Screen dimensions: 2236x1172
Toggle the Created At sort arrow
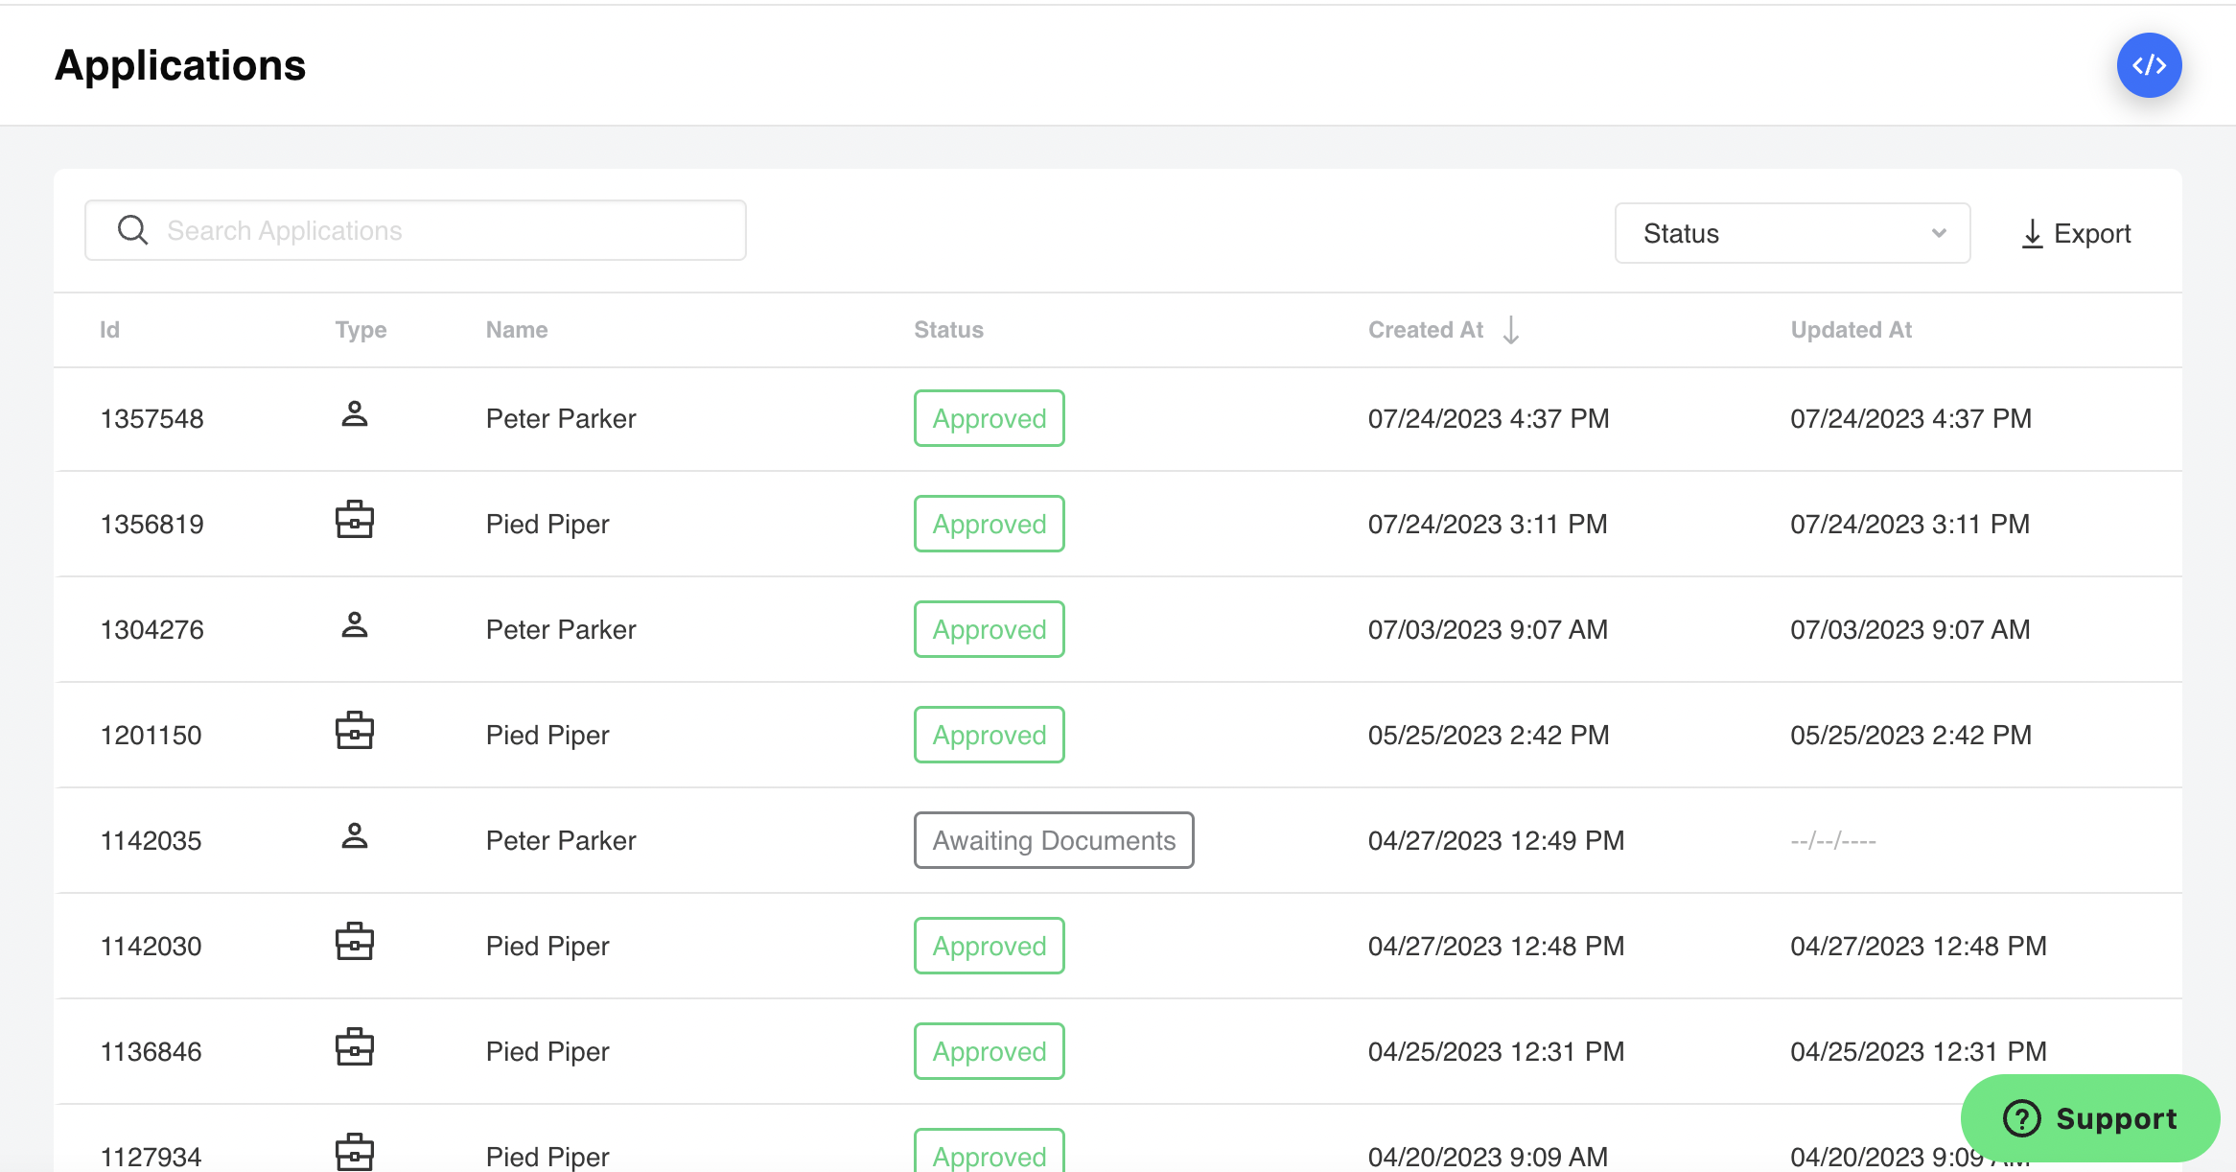(1511, 330)
